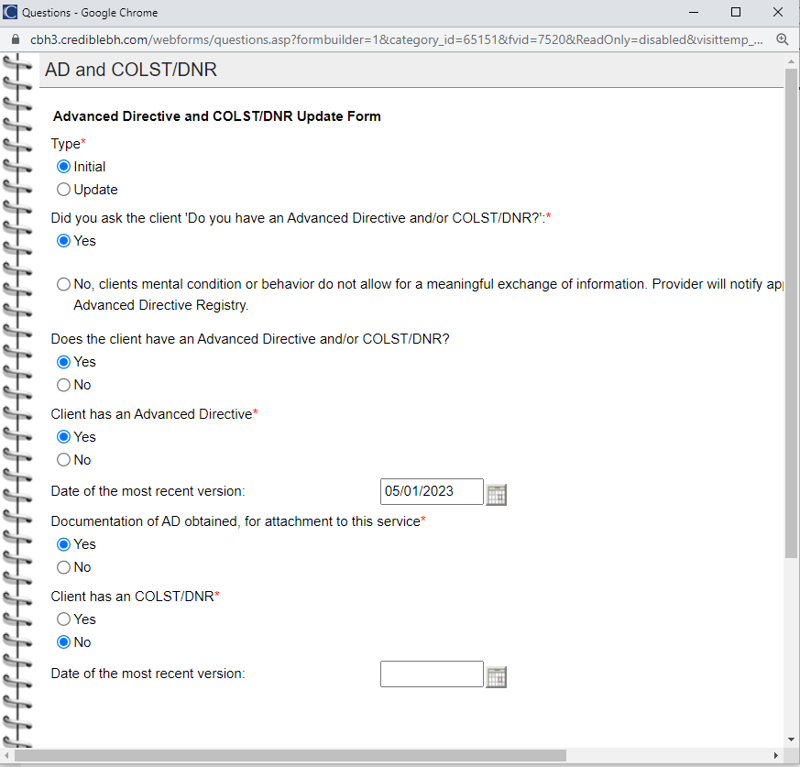Select No, client's mental condition option
Viewport: 800px width, 767px height.
pos(63,284)
